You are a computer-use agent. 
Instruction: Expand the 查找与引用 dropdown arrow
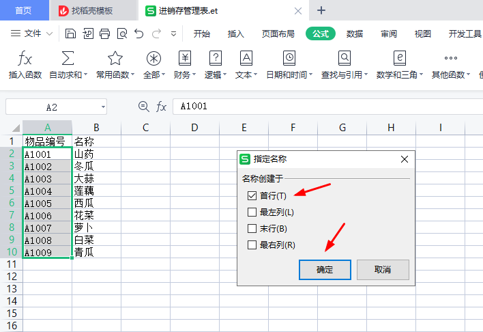point(366,74)
